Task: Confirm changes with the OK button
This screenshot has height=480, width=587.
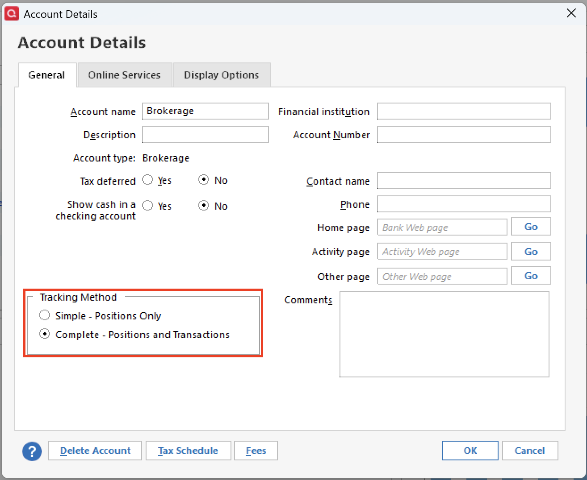Action: [x=470, y=451]
